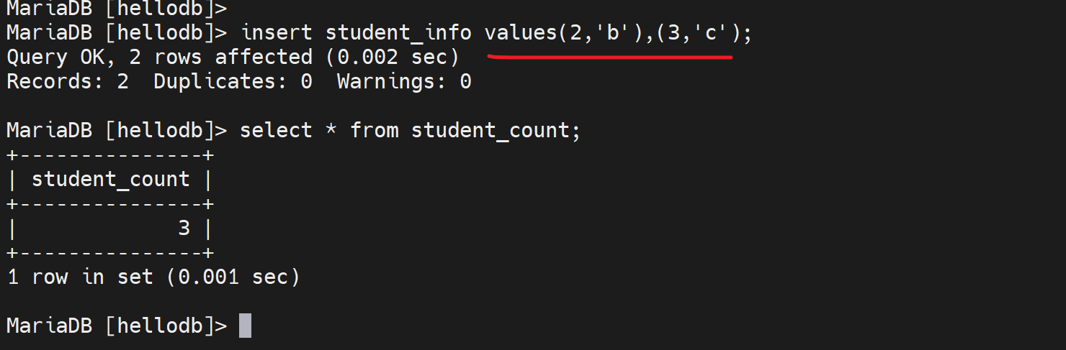Click the cursor block at the last prompt
The height and width of the screenshot is (350, 1066).
pos(246,326)
